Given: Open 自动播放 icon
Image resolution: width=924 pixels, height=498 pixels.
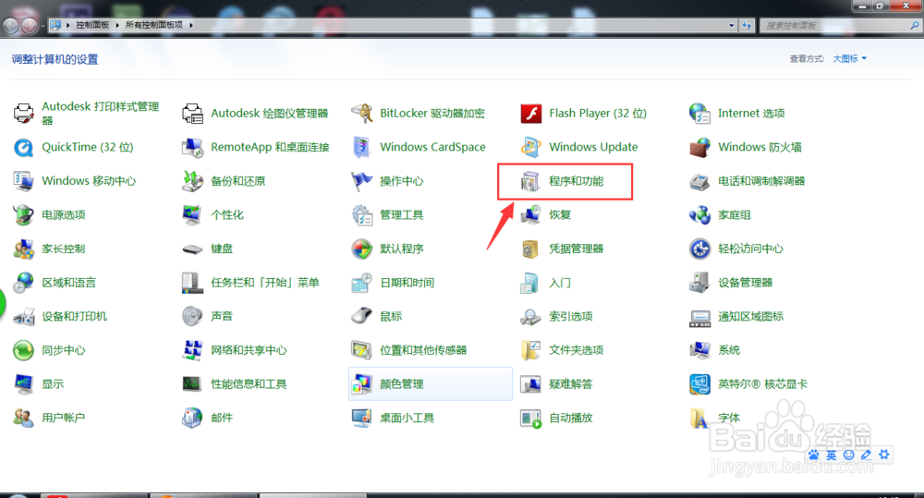Looking at the screenshot, I should point(531,418).
